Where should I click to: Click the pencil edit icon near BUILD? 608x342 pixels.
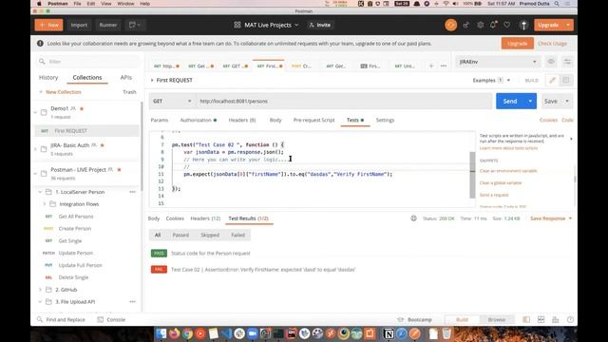point(552,80)
